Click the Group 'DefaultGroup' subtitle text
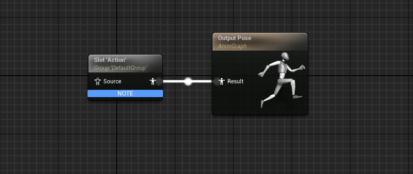The height and width of the screenshot is (174, 413). [120, 68]
